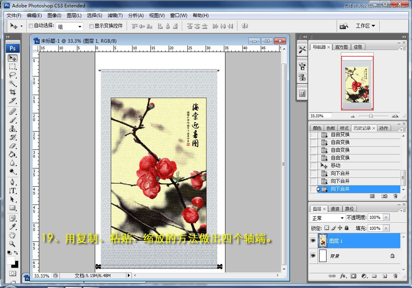Switch to the 直方图 tab
412x288 pixels.
point(341,47)
